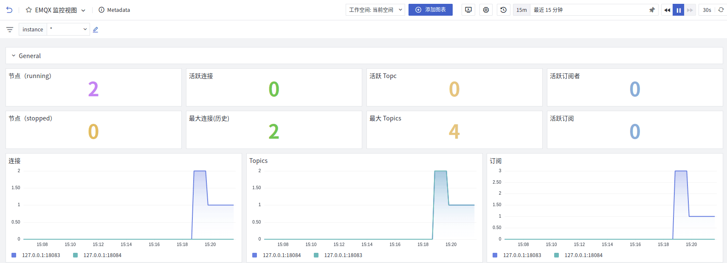
Task: Click the refresh icon
Action: (721, 10)
